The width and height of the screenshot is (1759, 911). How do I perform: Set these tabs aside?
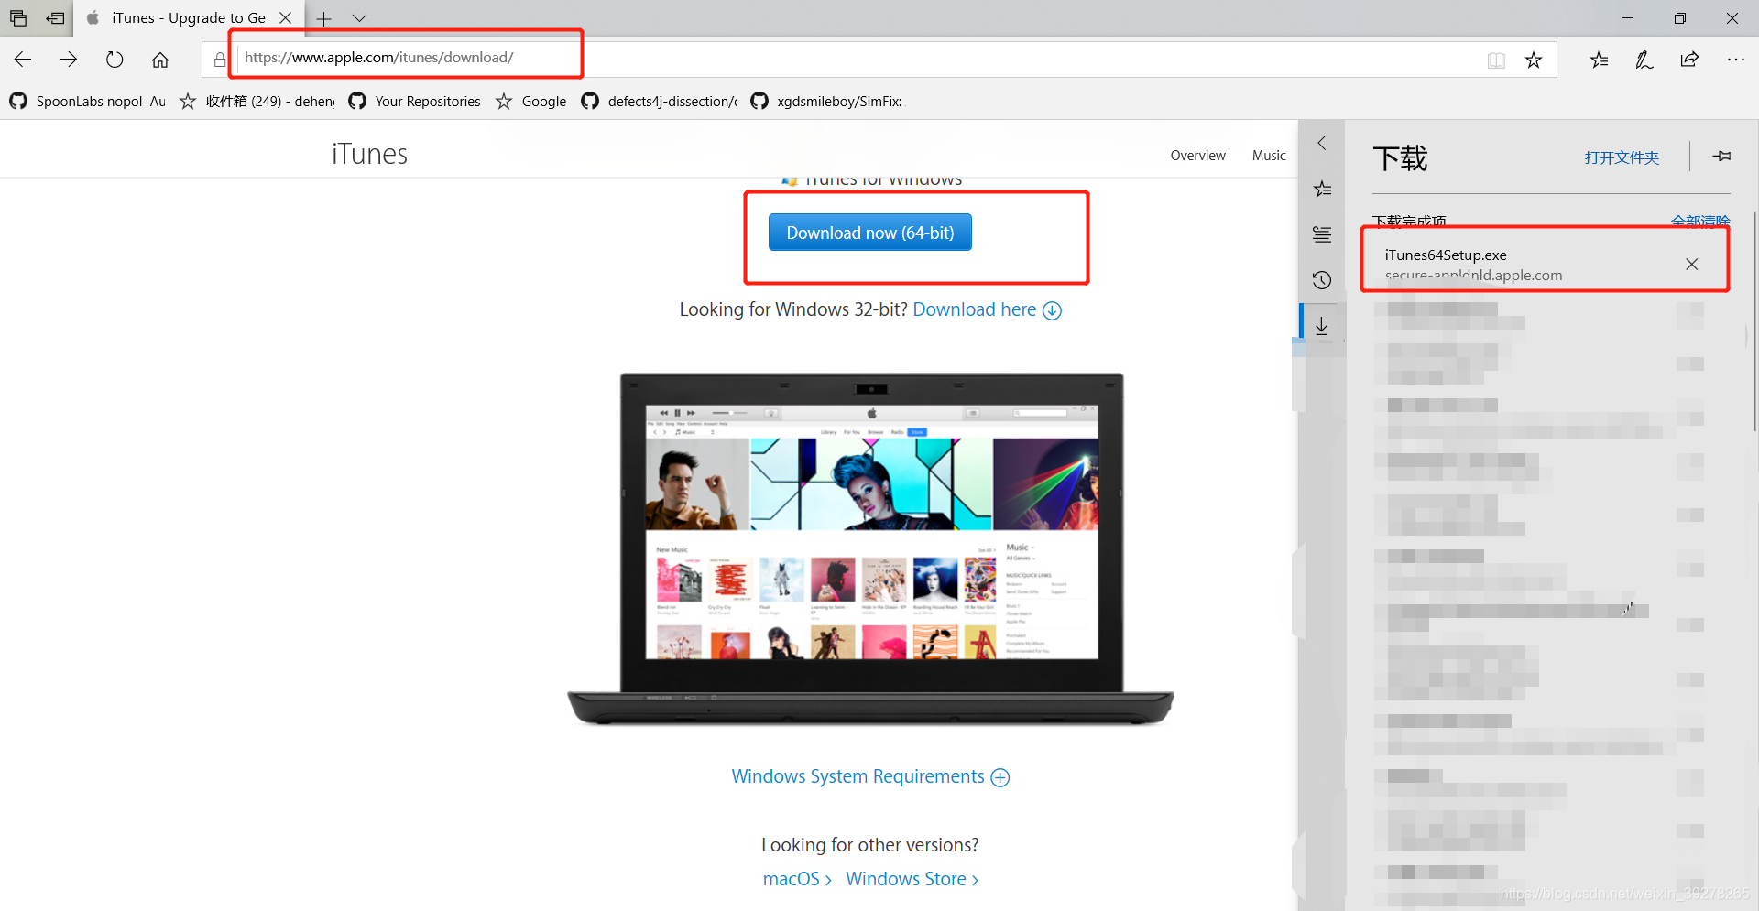click(56, 17)
